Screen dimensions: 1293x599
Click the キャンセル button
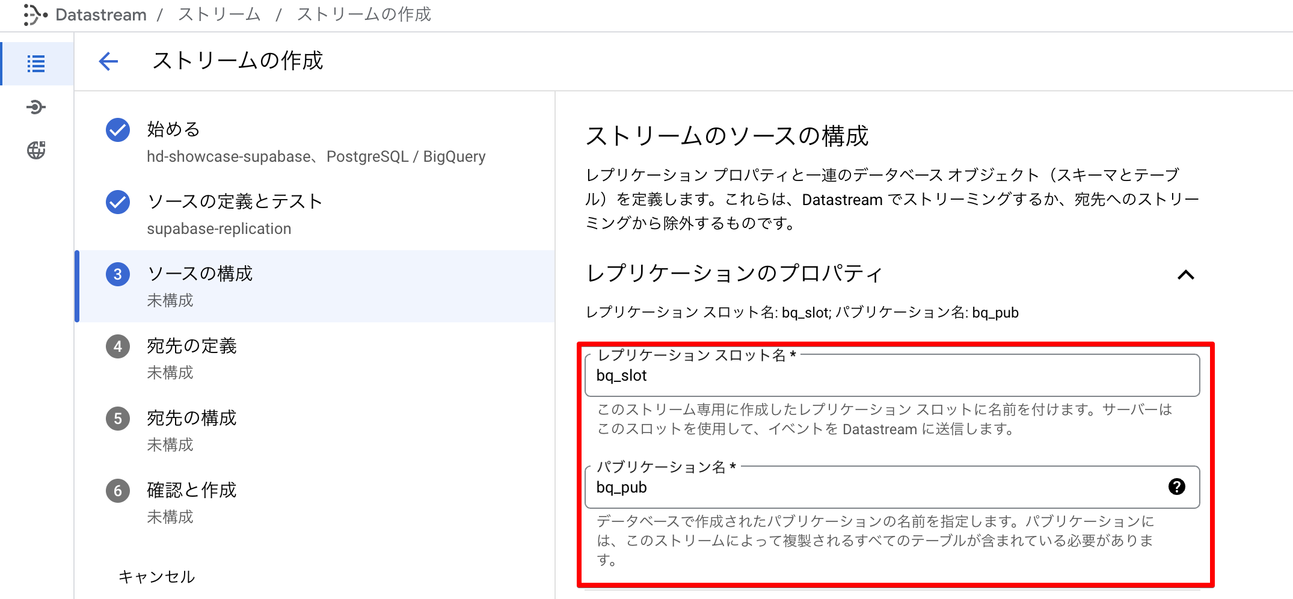click(156, 577)
